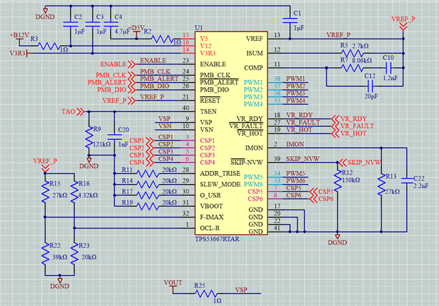Select resistor R25 symbol near VOUT
The image size is (439, 306).
point(206,294)
